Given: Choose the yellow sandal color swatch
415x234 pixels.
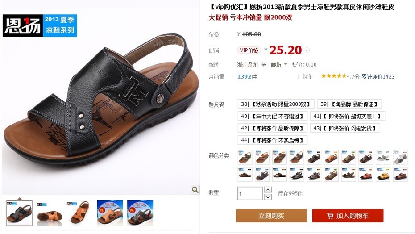Looking at the screenshot, I should 383,174.
